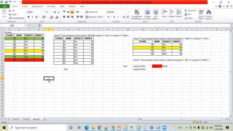233x131 pixels.
Task: Click the Windows Start button
Action: coord(4,128)
